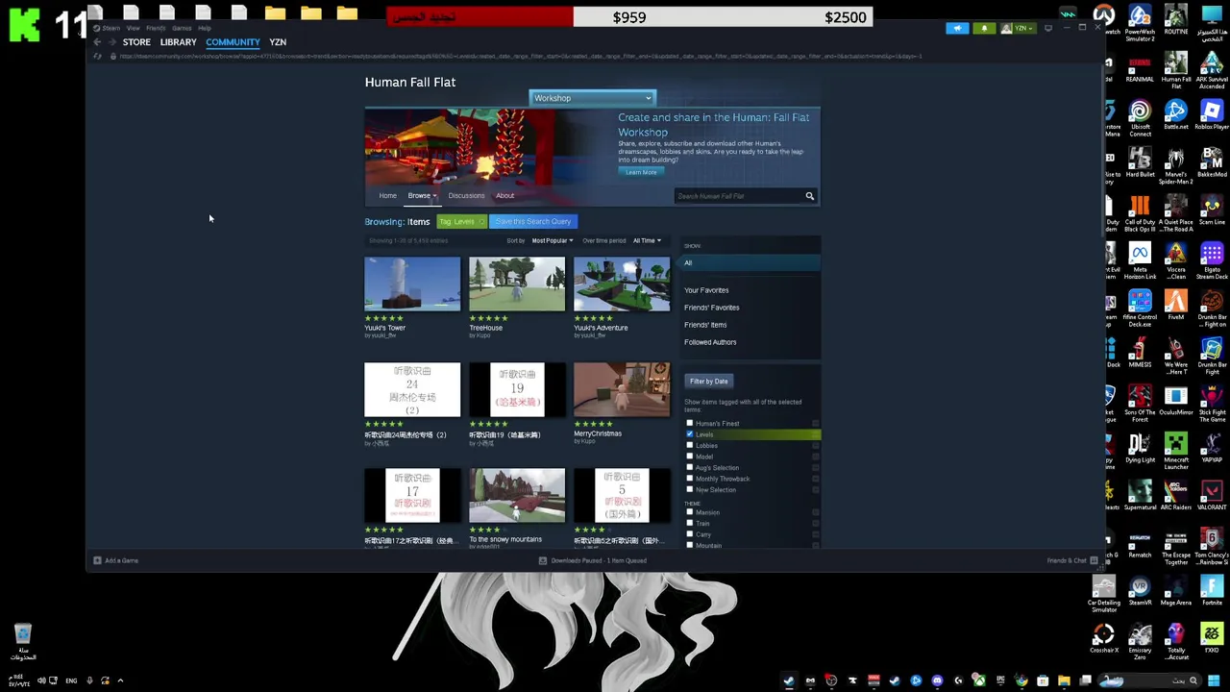This screenshot has width=1230, height=692.
Task: Show Friends' Favorites items
Action: coord(712,308)
